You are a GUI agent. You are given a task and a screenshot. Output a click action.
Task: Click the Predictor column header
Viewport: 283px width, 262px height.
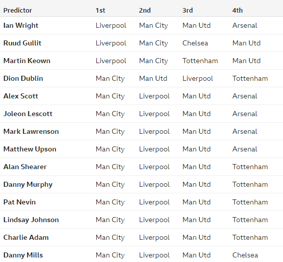(18, 10)
